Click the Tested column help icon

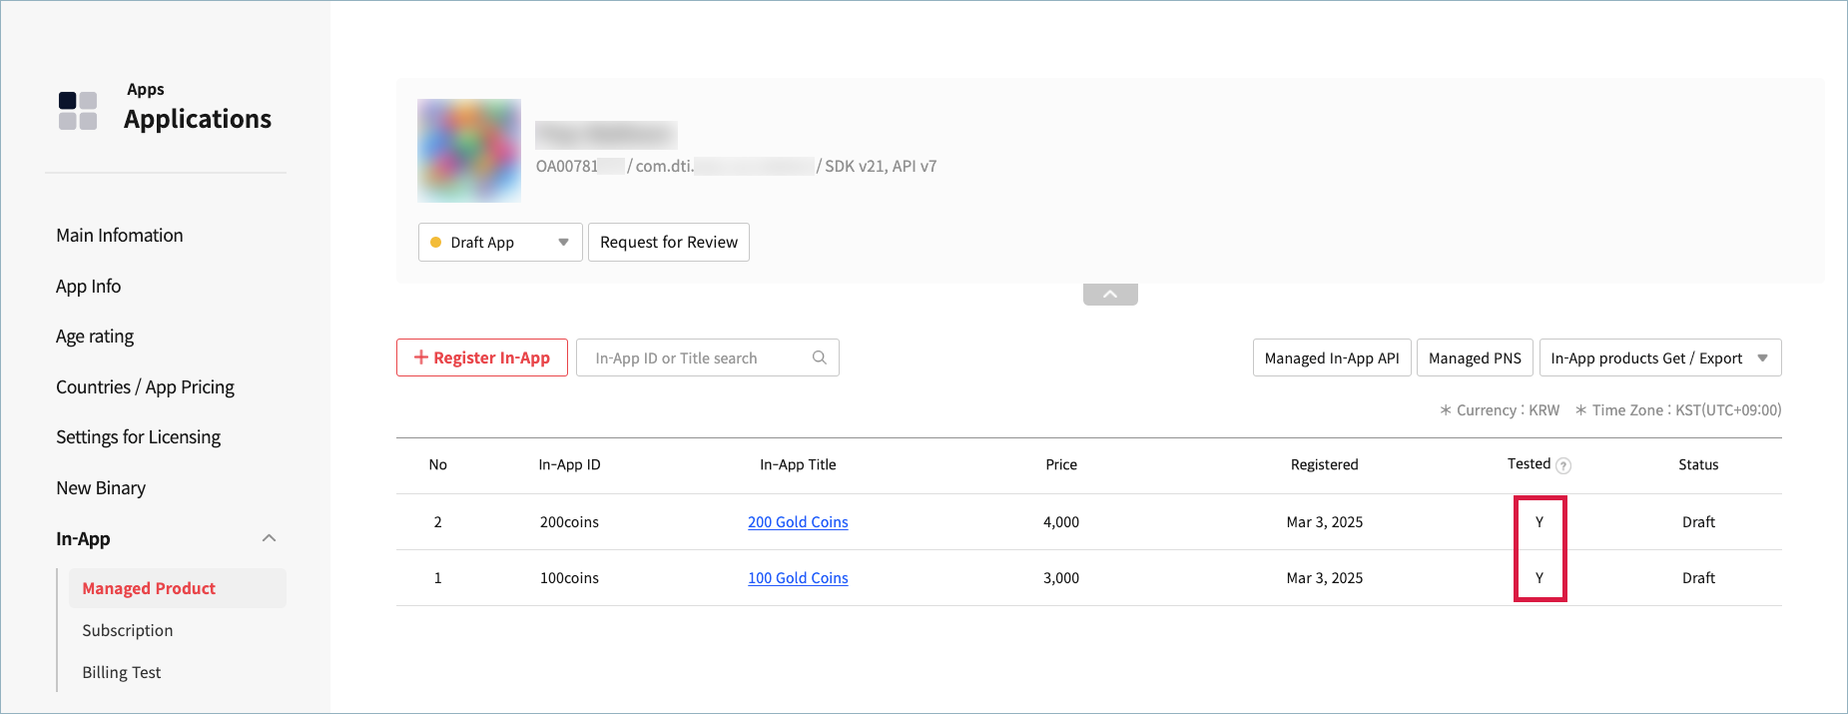tap(1563, 465)
